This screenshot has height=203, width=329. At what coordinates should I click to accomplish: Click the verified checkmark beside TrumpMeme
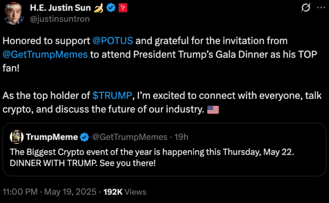coord(84,137)
